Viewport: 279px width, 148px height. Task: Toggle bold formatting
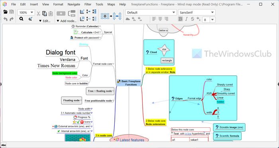pos(181,19)
